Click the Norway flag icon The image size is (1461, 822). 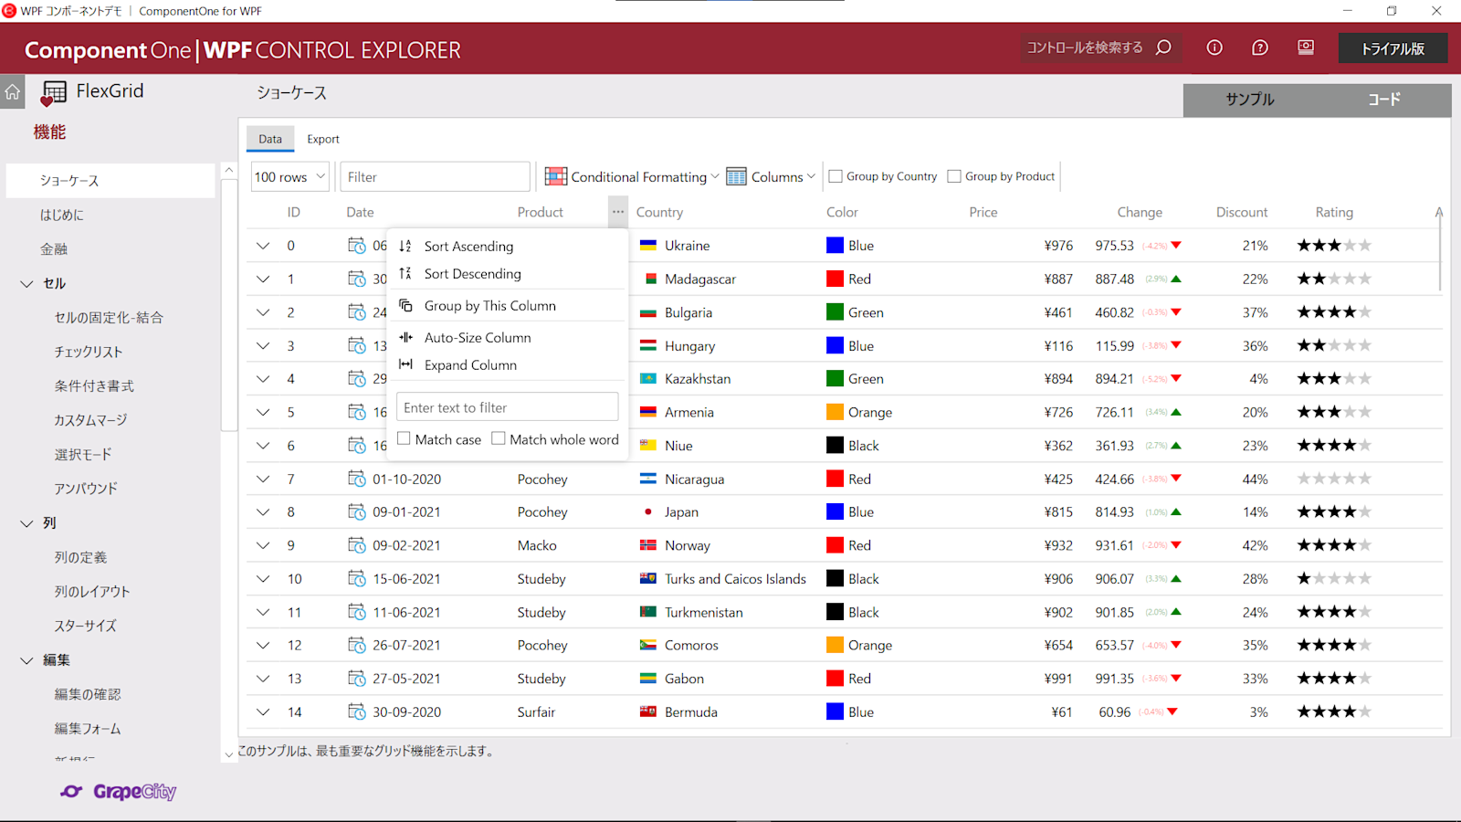pyautogui.click(x=648, y=545)
